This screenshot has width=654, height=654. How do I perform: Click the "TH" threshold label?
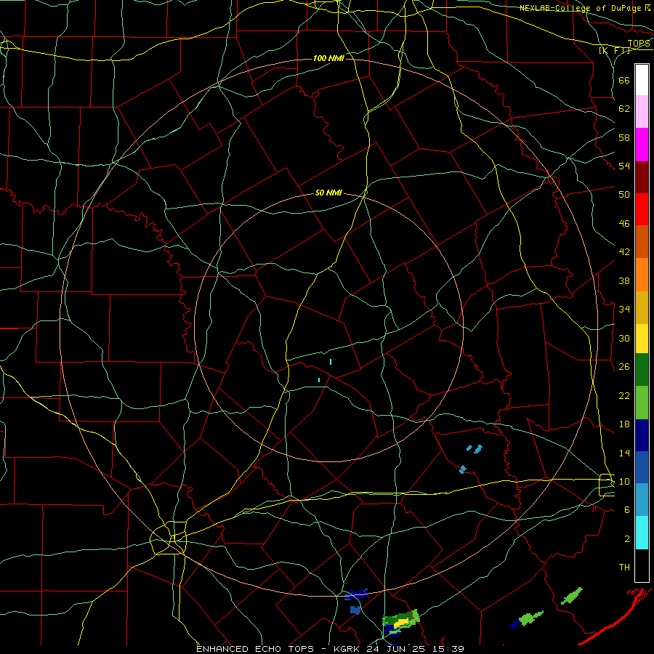click(624, 568)
